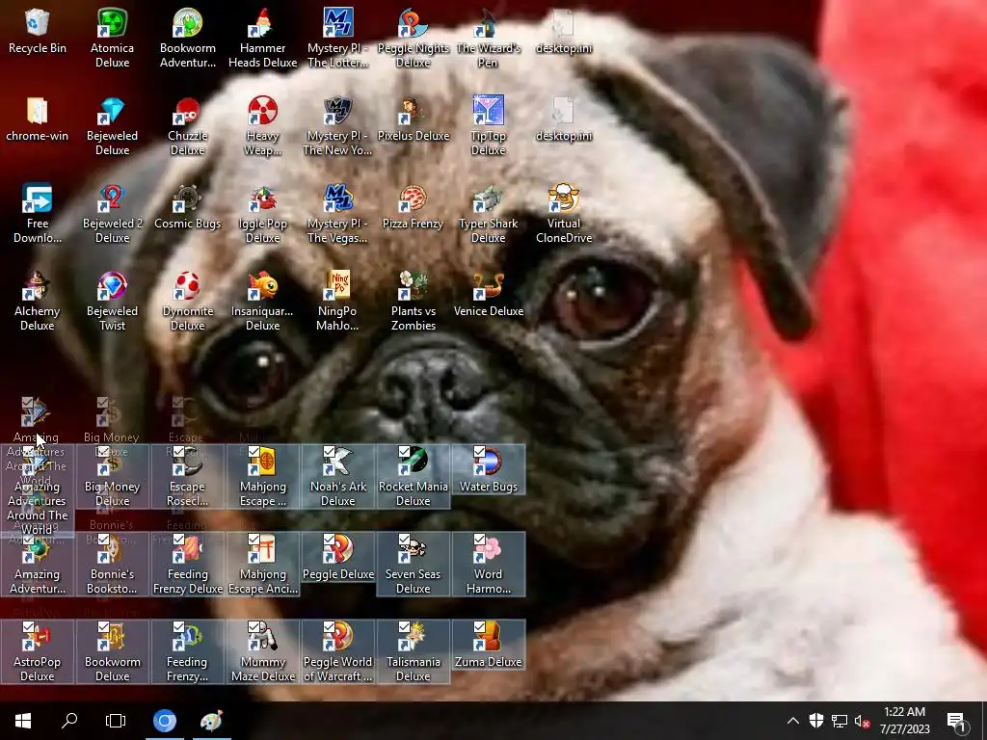Viewport: 987px width, 740px height.
Task: Uncheck the Mummy Maze Deluxe checkbox
Action: point(253,626)
